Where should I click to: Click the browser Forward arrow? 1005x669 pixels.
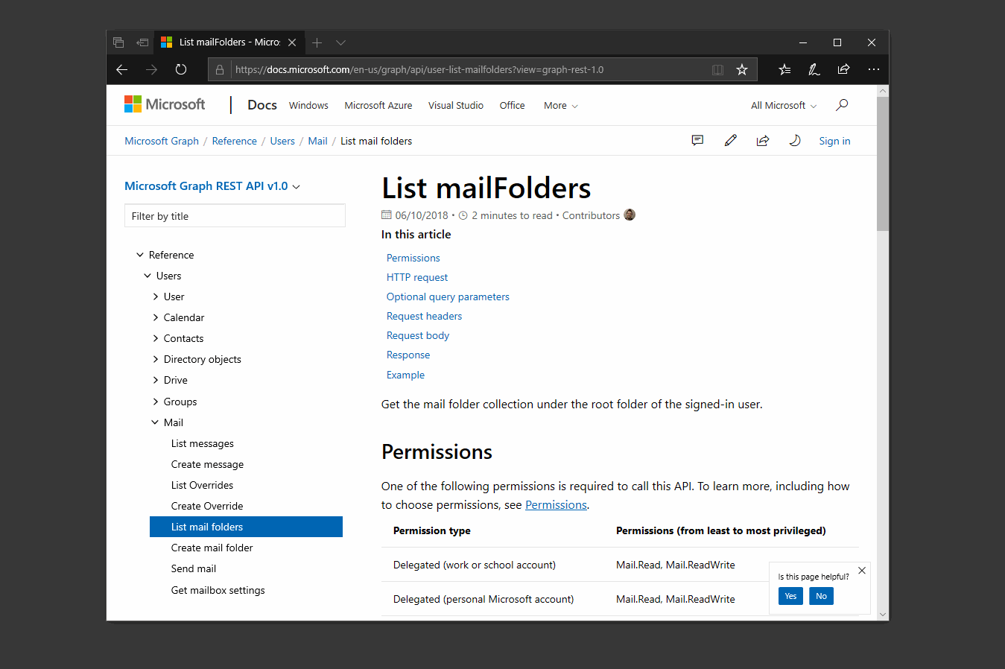point(152,69)
